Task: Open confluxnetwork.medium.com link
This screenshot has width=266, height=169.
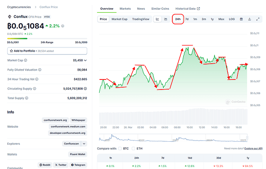Action: tap(68, 127)
